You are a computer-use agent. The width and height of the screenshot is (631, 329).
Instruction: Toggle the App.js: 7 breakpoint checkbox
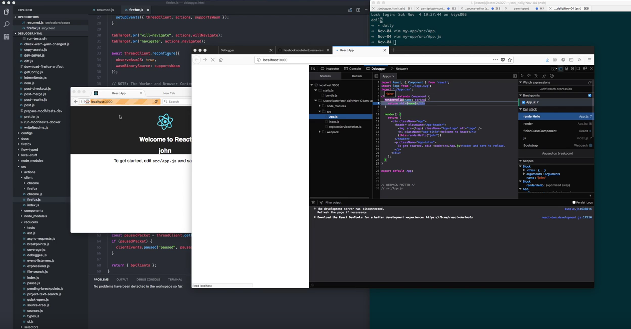[524, 102]
